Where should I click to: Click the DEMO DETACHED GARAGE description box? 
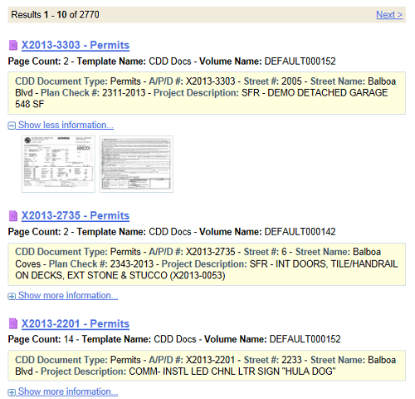[207, 93]
